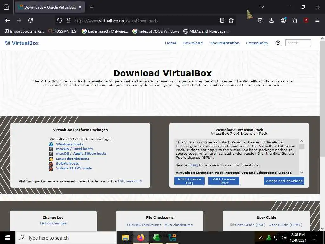The width and height of the screenshot is (325, 244).
Task: Open Windows Start button
Action: (x=8, y=238)
